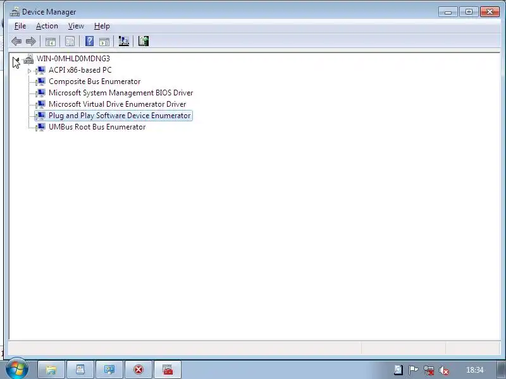This screenshot has width=506, height=379.
Task: Select Plug and Play Software Device Enumerator text
Action: 120,116
